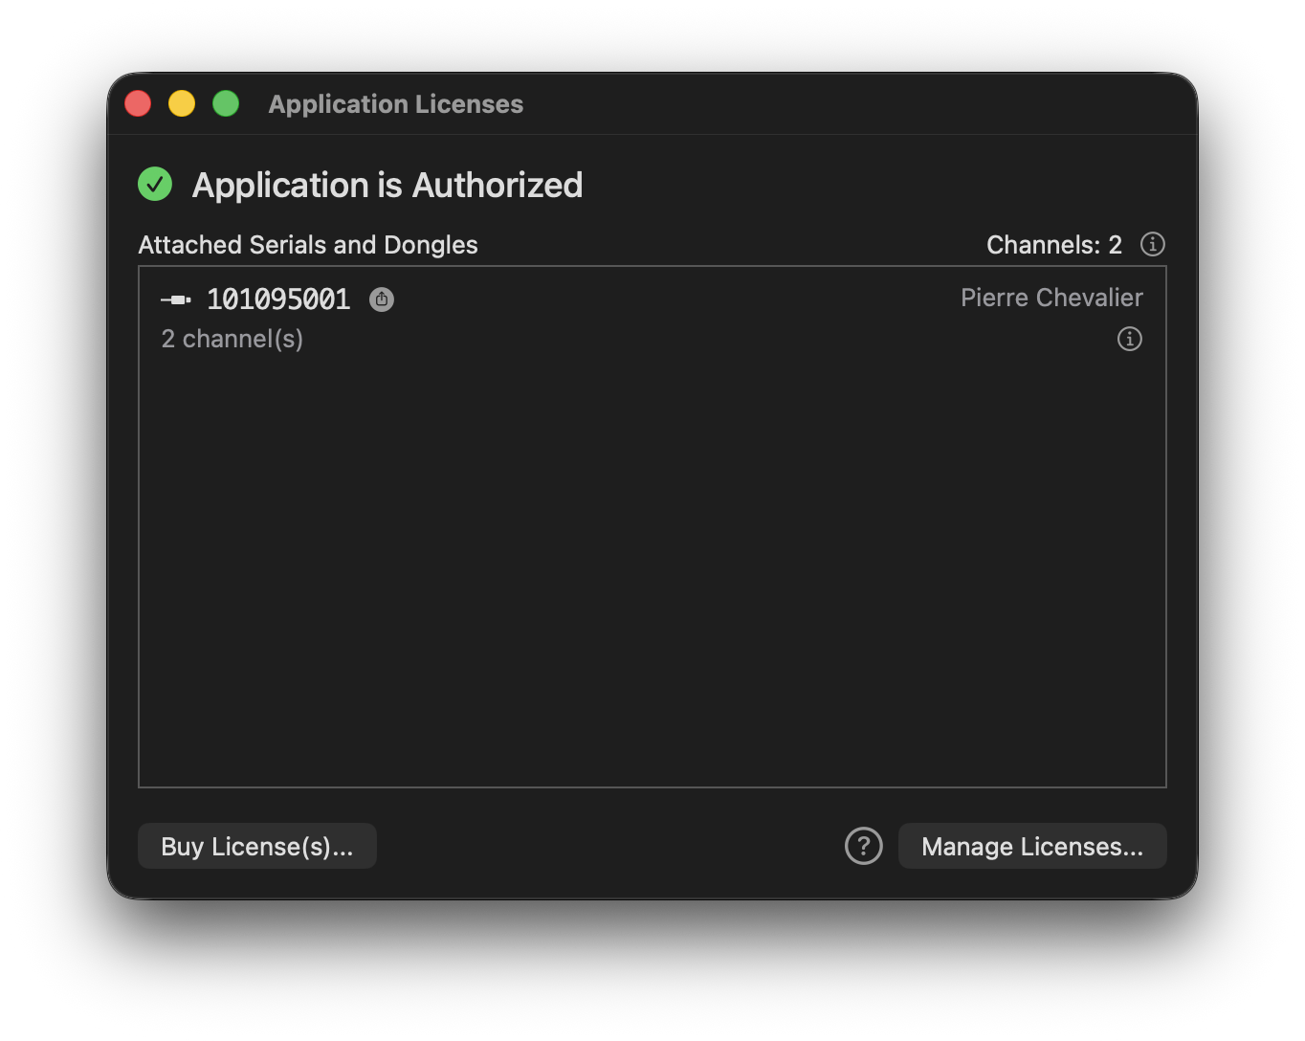Click the Attached Serials and Dongles heading
Viewport: 1305px width, 1041px height.
click(x=308, y=245)
